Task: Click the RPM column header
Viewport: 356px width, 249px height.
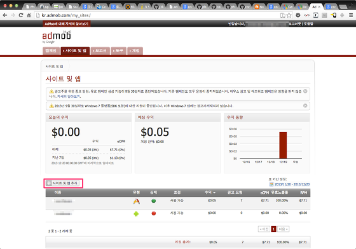Action: [x=304, y=192]
